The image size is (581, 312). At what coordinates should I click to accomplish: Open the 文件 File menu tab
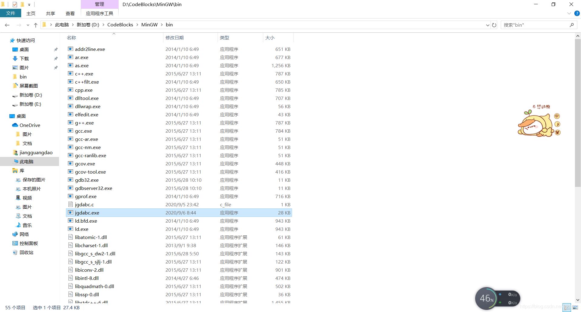11,13
